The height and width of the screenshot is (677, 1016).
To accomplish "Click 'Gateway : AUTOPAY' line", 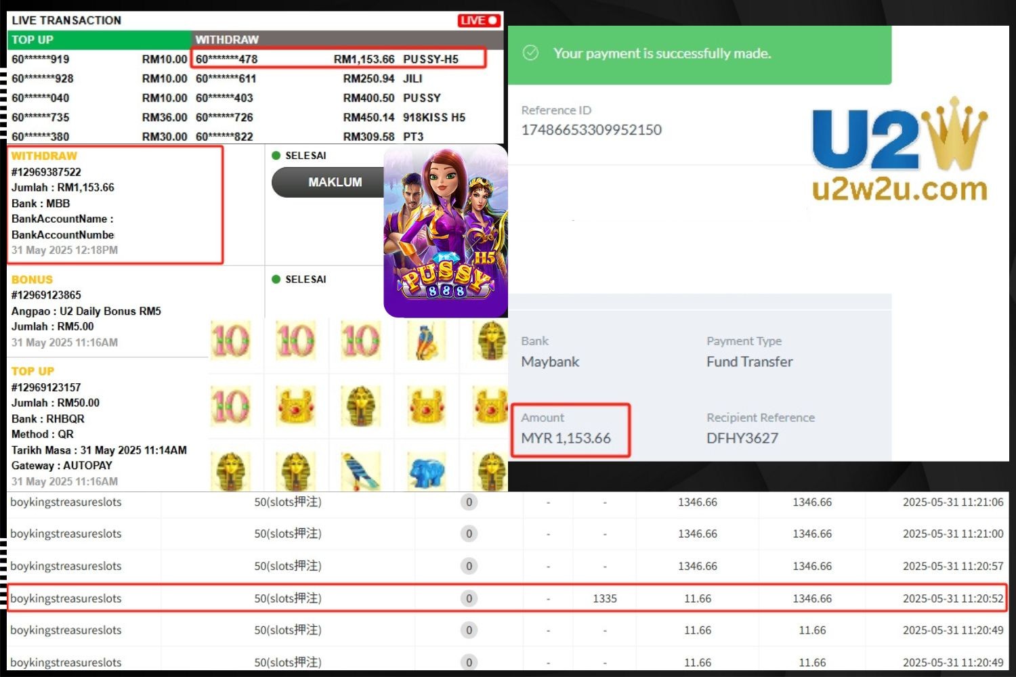I will coord(62,466).
